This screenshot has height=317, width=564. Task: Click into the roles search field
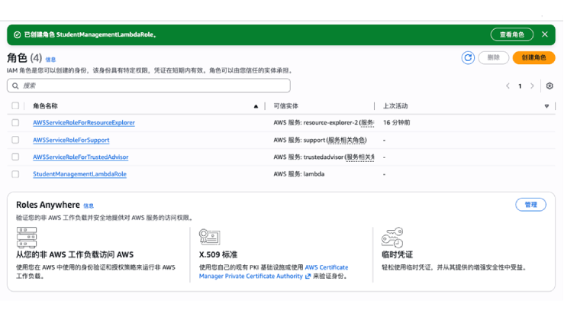point(153,86)
